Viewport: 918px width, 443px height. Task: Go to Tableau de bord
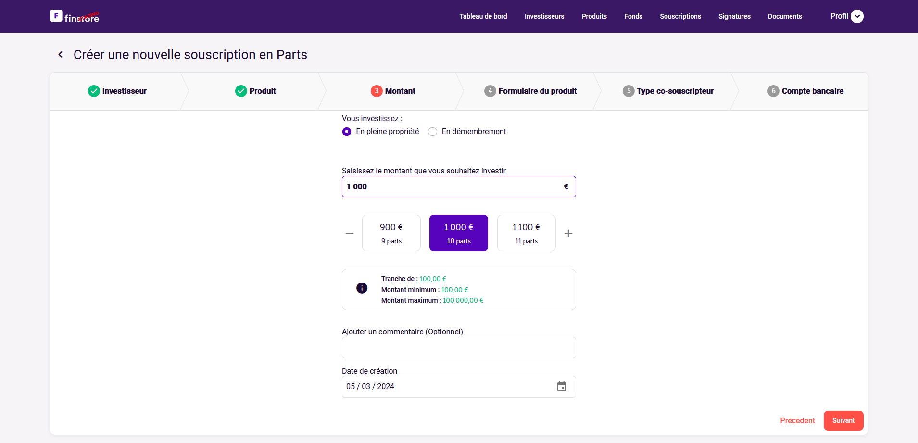click(x=483, y=16)
